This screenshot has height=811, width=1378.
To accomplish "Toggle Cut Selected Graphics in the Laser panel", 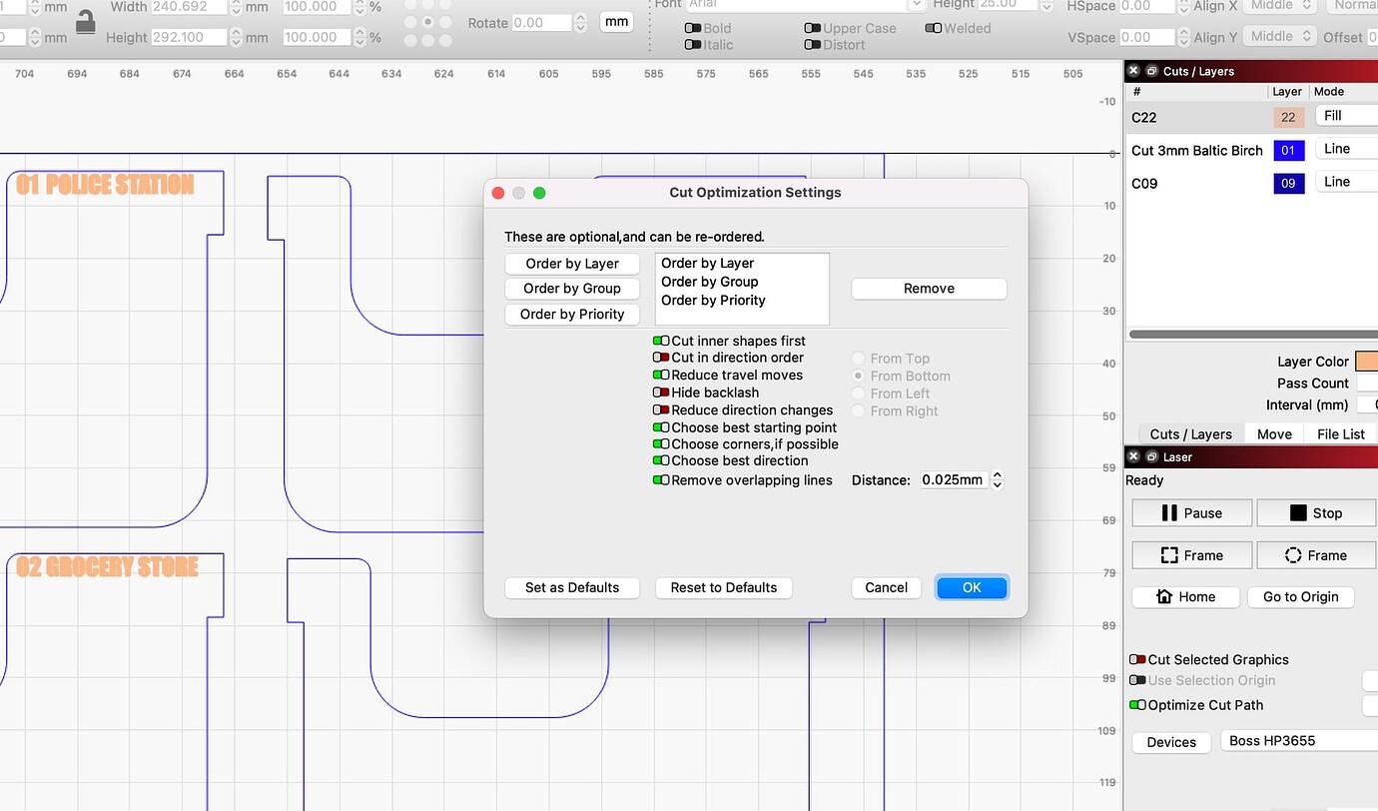I will [1138, 659].
